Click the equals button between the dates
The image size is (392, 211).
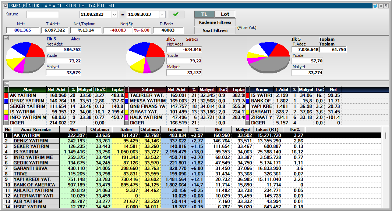click(123, 15)
